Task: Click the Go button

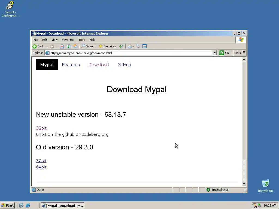Action: click(x=224, y=53)
